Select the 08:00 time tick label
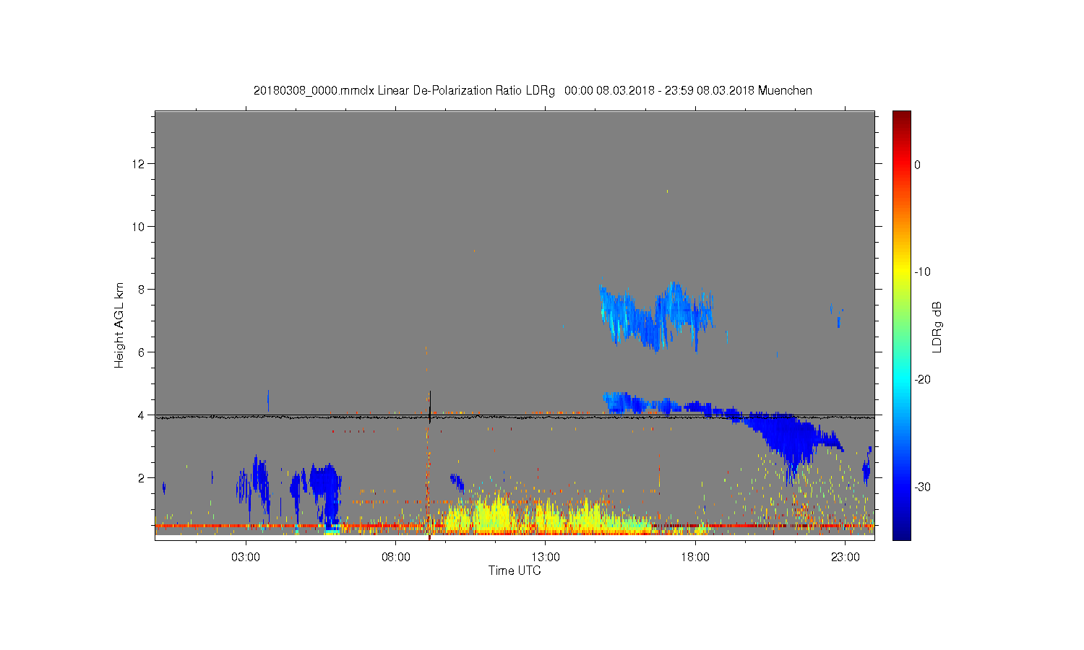Viewport: 1084px width, 650px height. pos(396,558)
